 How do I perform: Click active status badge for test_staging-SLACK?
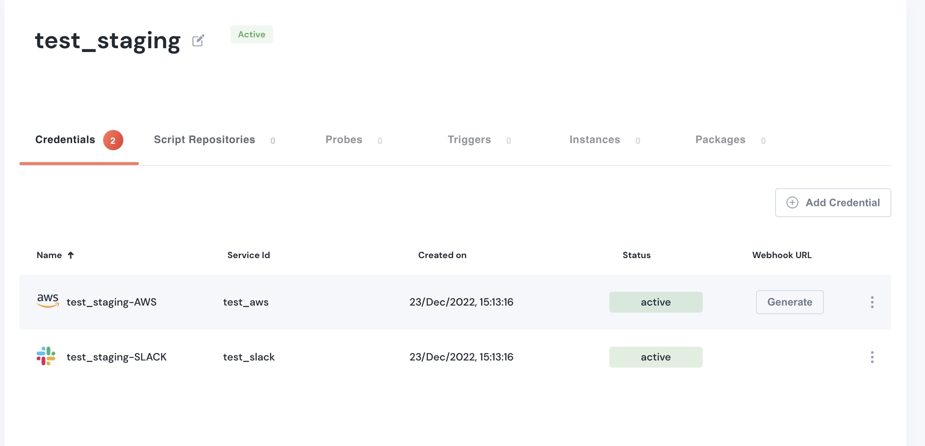656,357
